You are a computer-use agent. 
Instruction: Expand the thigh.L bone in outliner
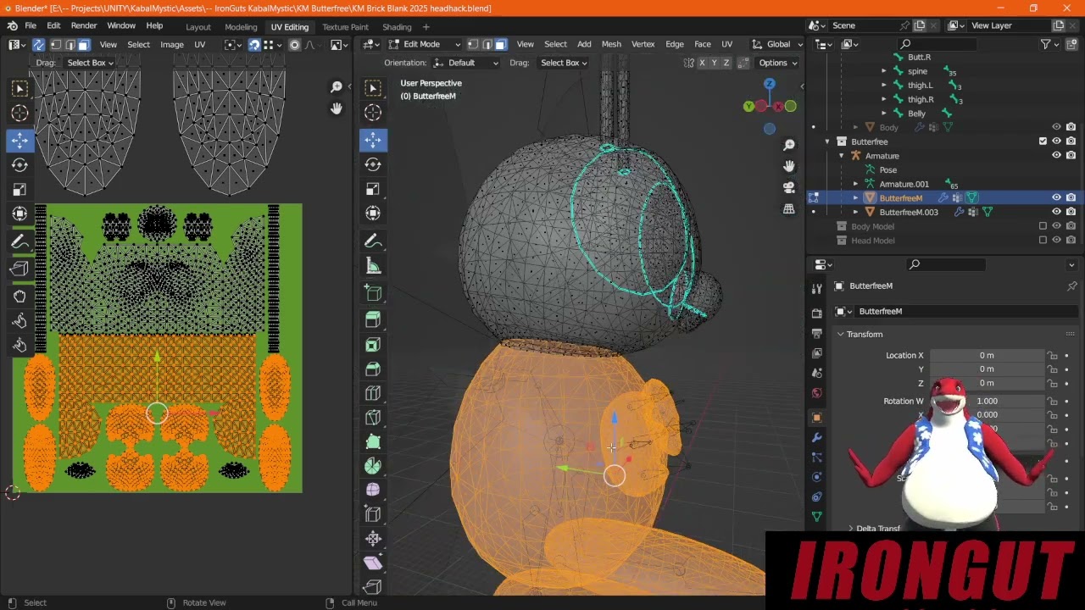pos(884,85)
